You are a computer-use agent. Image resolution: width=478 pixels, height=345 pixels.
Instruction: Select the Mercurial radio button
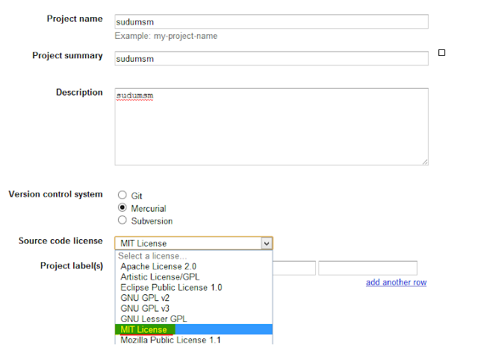point(122,207)
